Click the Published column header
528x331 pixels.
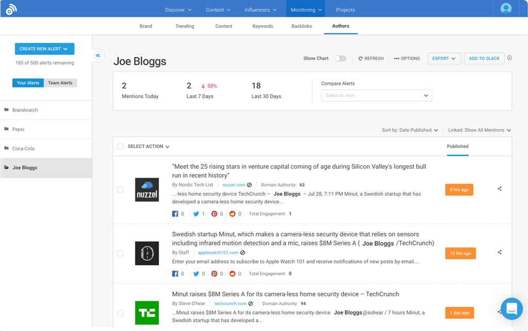(458, 146)
